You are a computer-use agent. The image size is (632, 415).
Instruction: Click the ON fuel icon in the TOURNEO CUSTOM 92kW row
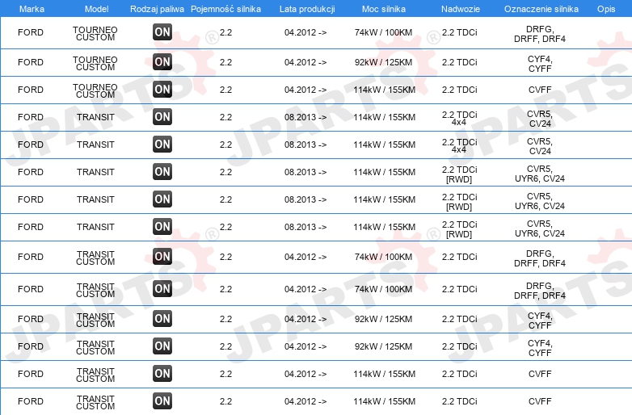[x=162, y=62]
